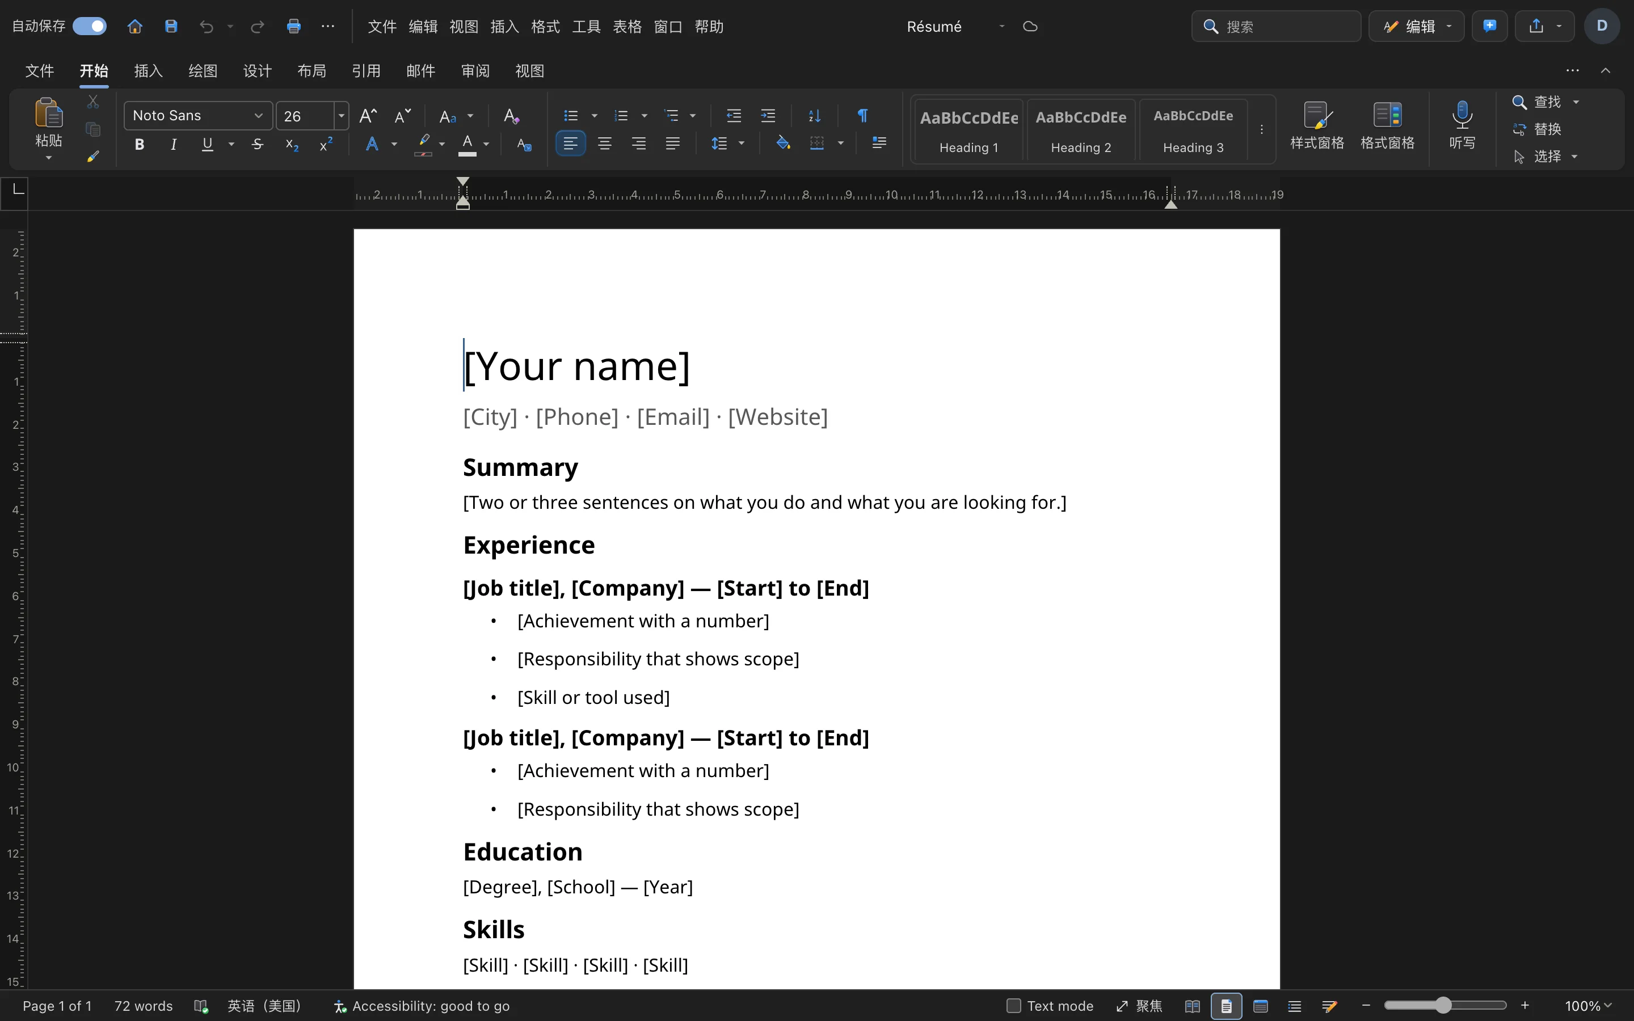Click the Paste clipboard icon

[x=49, y=112]
